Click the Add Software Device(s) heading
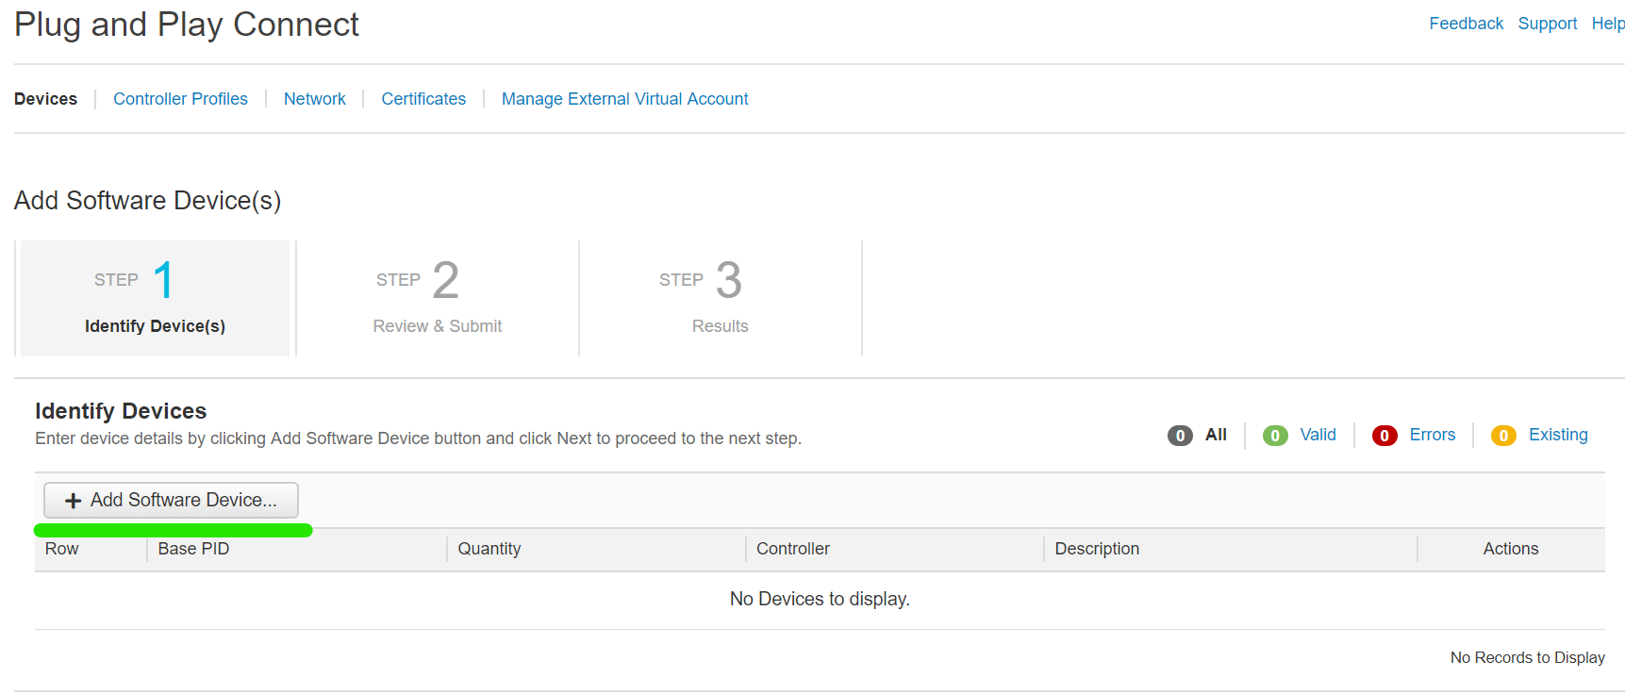 pos(147,201)
